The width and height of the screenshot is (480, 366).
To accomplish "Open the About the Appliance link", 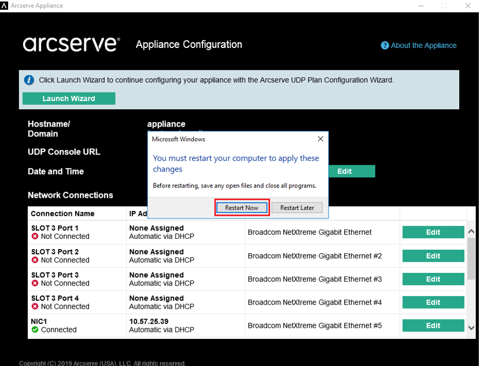I will [x=424, y=46].
